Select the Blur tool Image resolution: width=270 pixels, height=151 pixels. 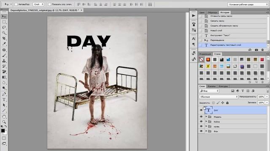click(4, 83)
